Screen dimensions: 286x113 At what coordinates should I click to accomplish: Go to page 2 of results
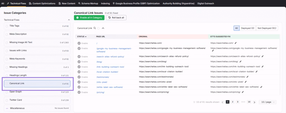click(x=233, y=102)
